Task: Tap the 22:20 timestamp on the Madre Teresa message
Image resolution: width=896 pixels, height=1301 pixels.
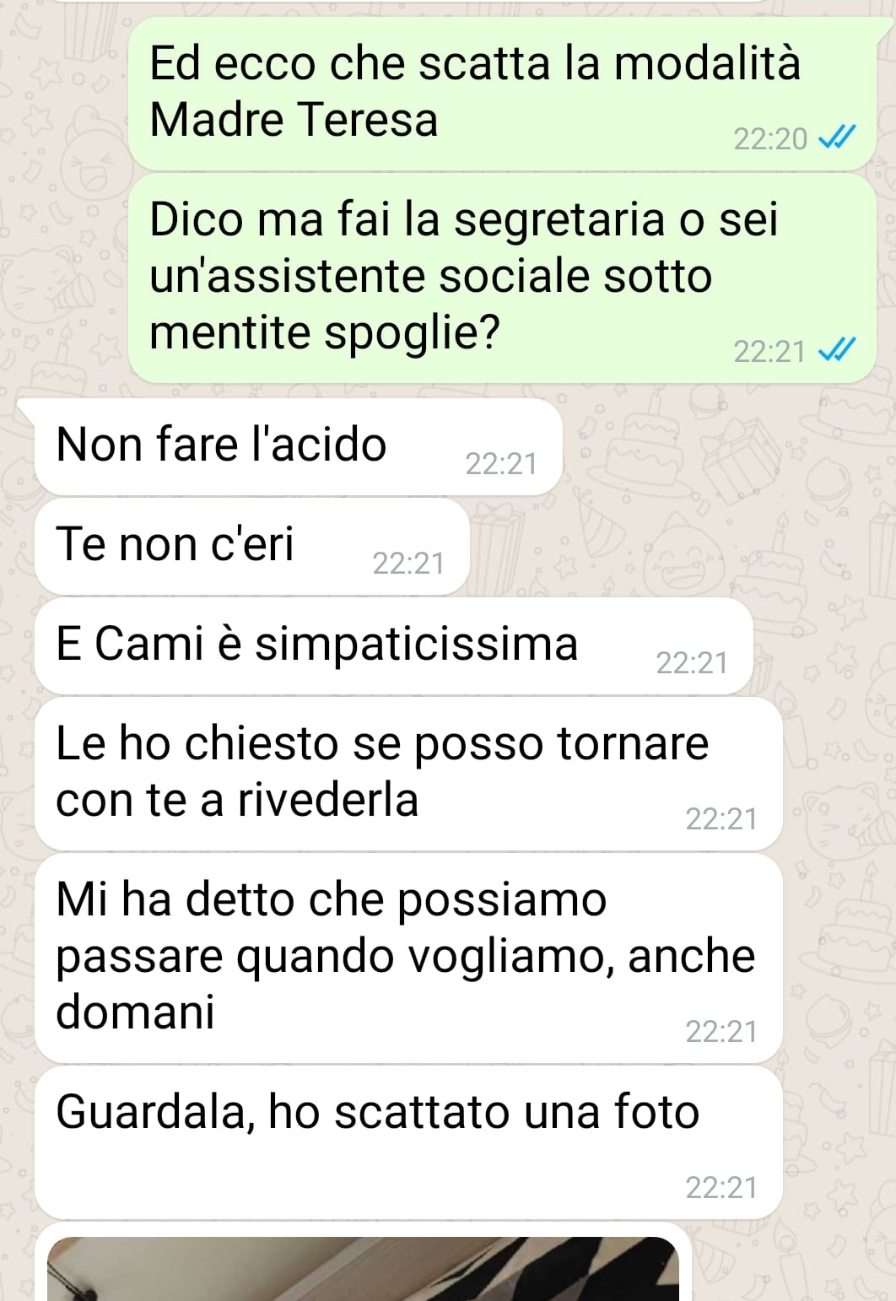Action: point(770,138)
